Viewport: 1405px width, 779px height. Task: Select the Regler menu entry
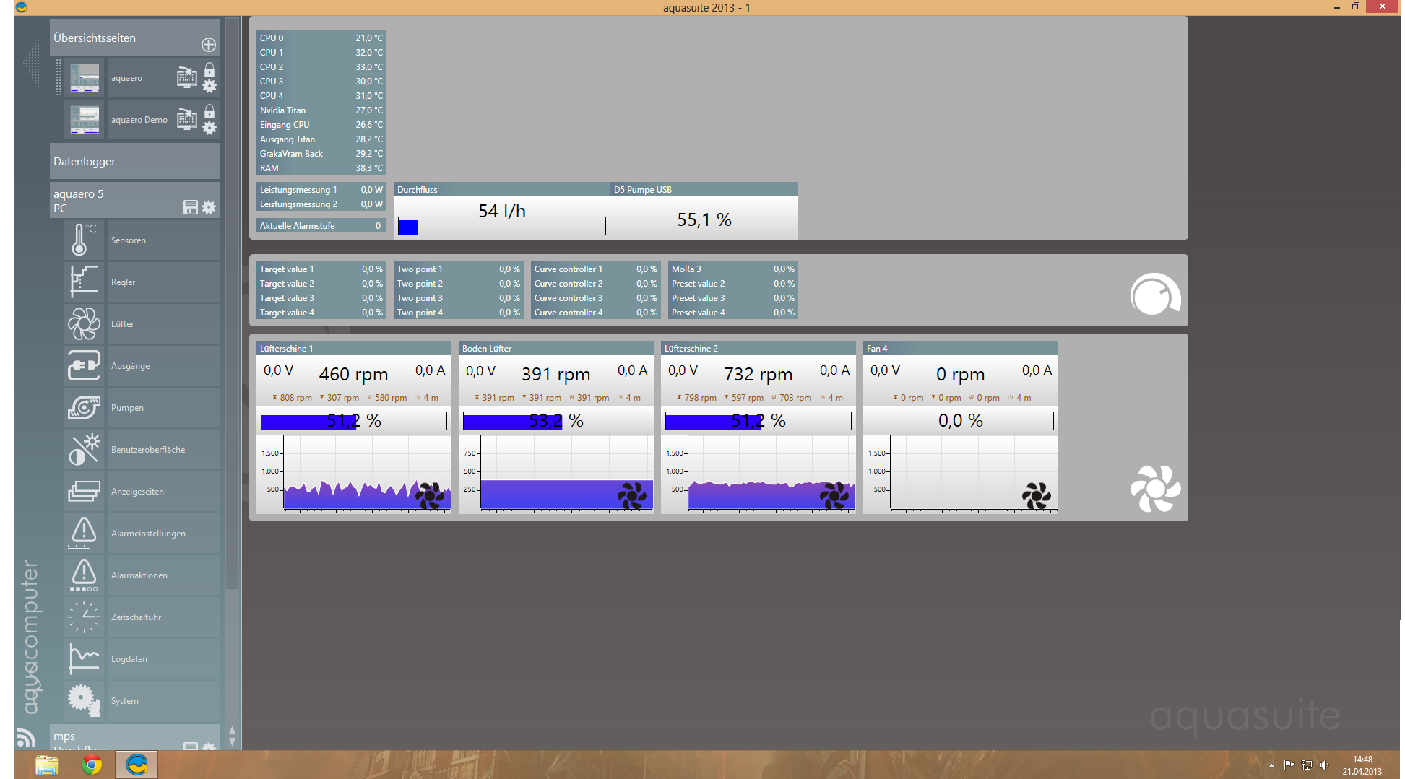click(x=124, y=282)
